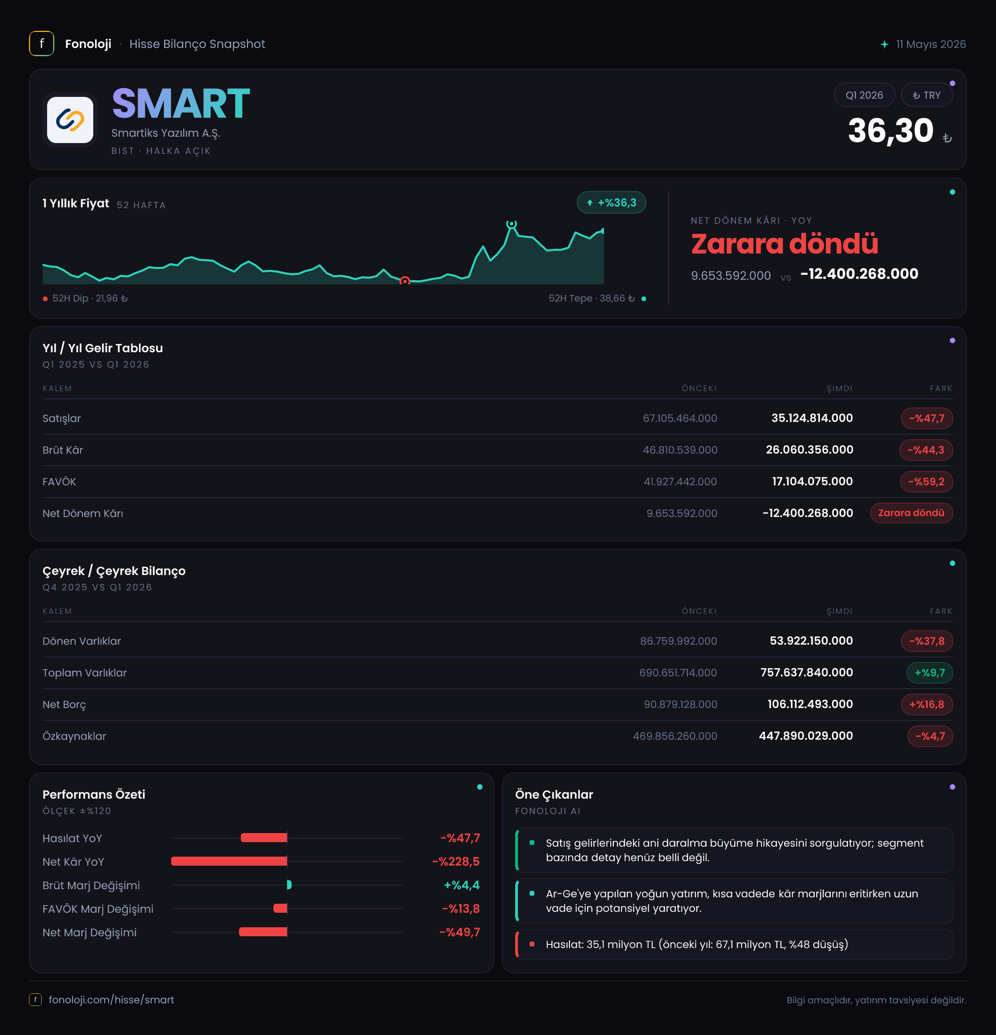Click the -%228,5 Net Kâr YoY value
This screenshot has height=1035, width=996.
click(456, 862)
